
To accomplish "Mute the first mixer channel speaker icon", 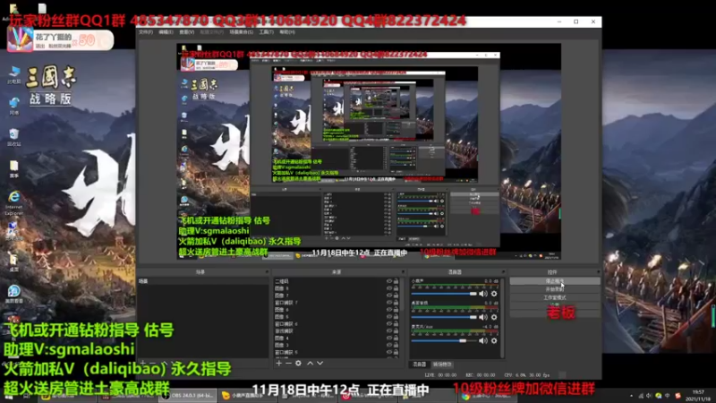I will [483, 294].
